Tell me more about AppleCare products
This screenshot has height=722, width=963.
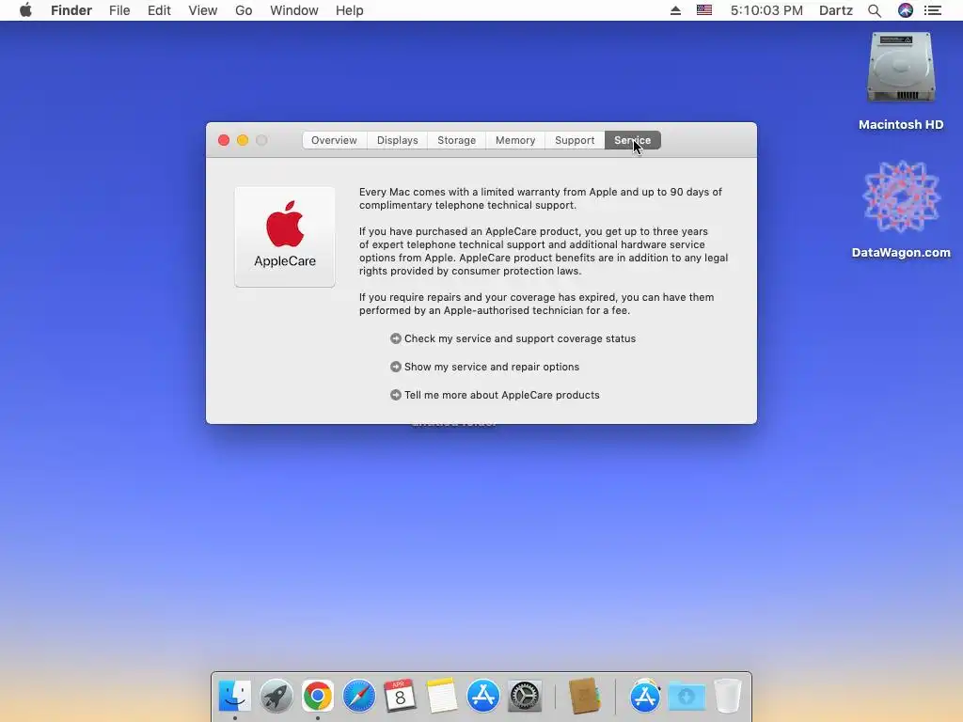point(495,395)
